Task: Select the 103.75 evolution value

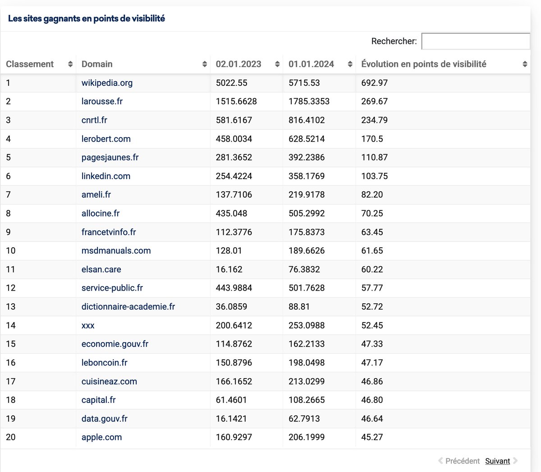Action: click(x=375, y=176)
